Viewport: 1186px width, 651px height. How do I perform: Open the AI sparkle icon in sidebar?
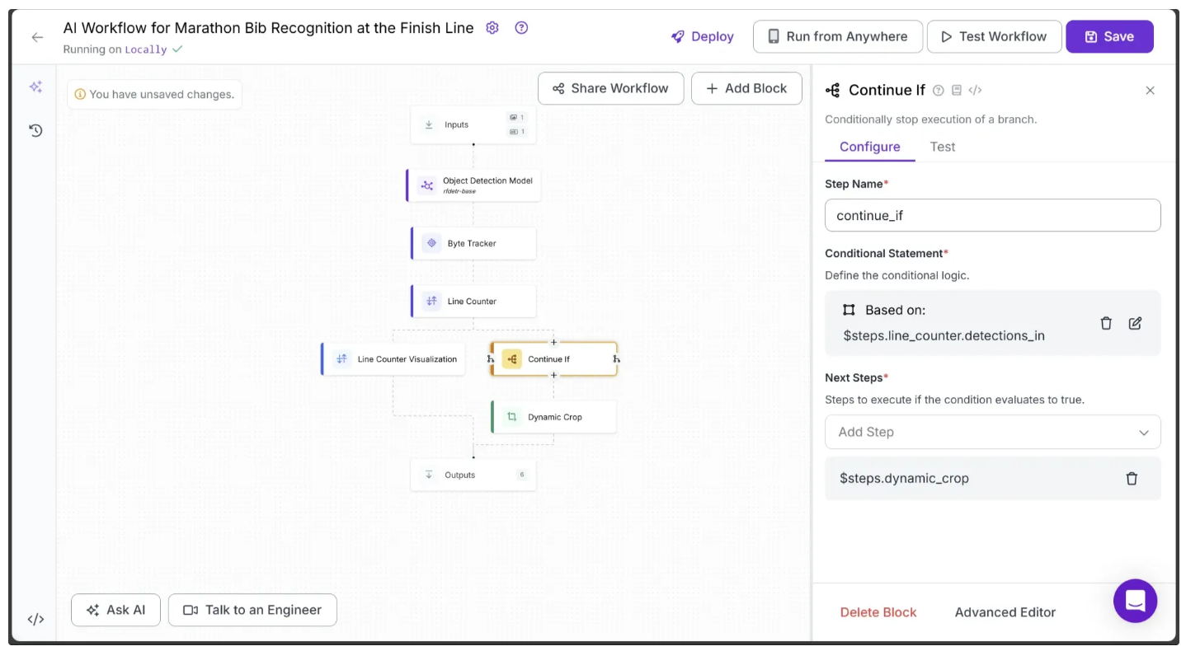click(x=35, y=87)
